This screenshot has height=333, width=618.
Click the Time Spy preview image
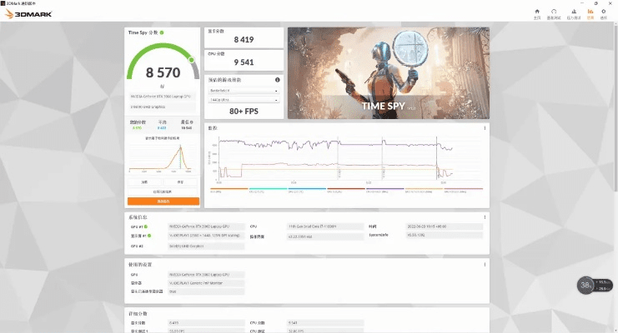[387, 73]
